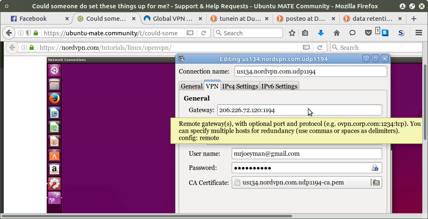The image size is (428, 219).
Task: Click the green padlock beside the ubuntu-mate.community URL
Action: (x=36, y=33)
